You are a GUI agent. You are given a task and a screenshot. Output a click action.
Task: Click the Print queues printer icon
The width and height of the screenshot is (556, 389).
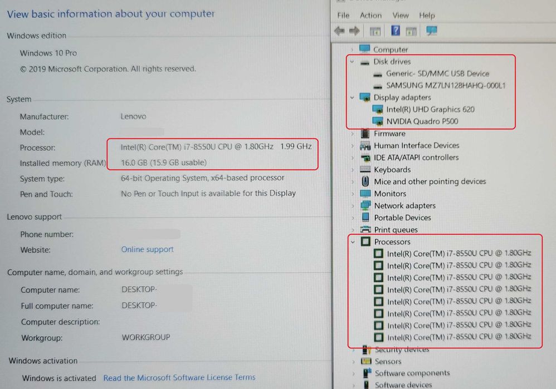point(365,229)
